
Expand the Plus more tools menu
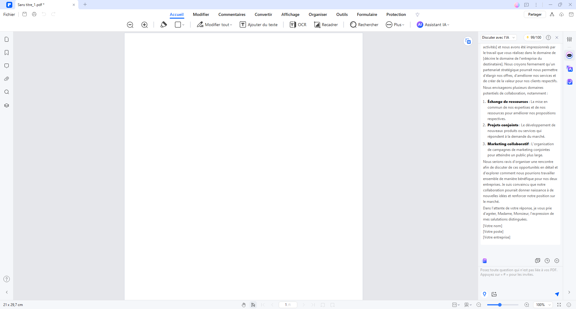[395, 25]
